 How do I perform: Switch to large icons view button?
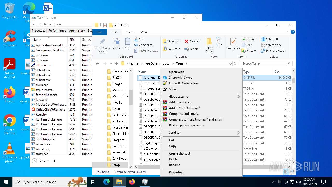[292, 172]
